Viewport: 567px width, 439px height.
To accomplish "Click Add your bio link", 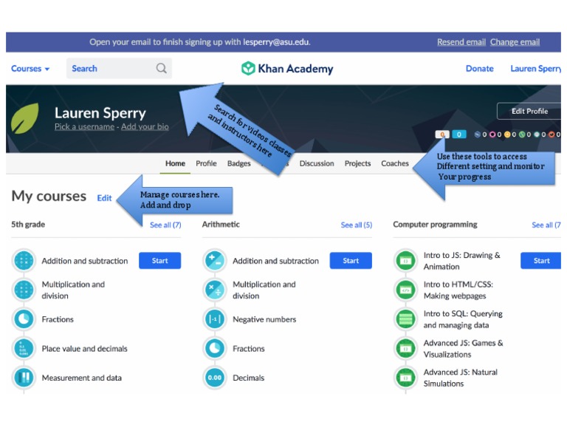I will click(x=145, y=126).
